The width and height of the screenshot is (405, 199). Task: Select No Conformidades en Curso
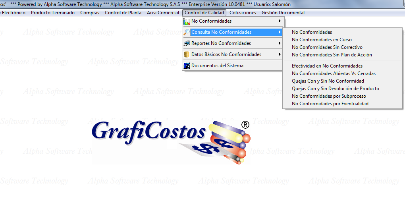pyautogui.click(x=322, y=40)
